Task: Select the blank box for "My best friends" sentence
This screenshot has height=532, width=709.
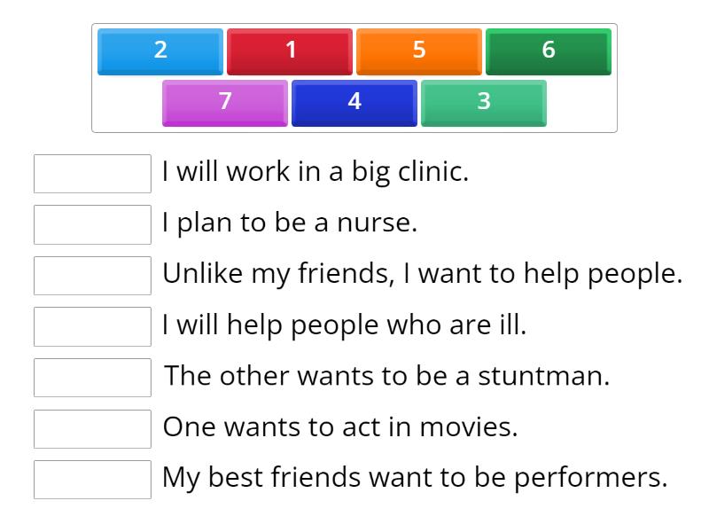Action: (92, 480)
